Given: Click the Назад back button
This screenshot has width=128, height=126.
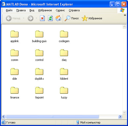Looking at the screenshot, I should [13, 18].
